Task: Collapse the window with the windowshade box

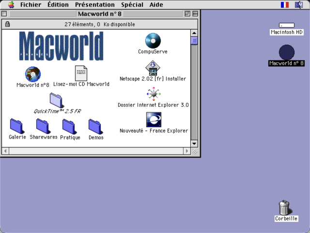Action: pyautogui.click(x=195, y=14)
